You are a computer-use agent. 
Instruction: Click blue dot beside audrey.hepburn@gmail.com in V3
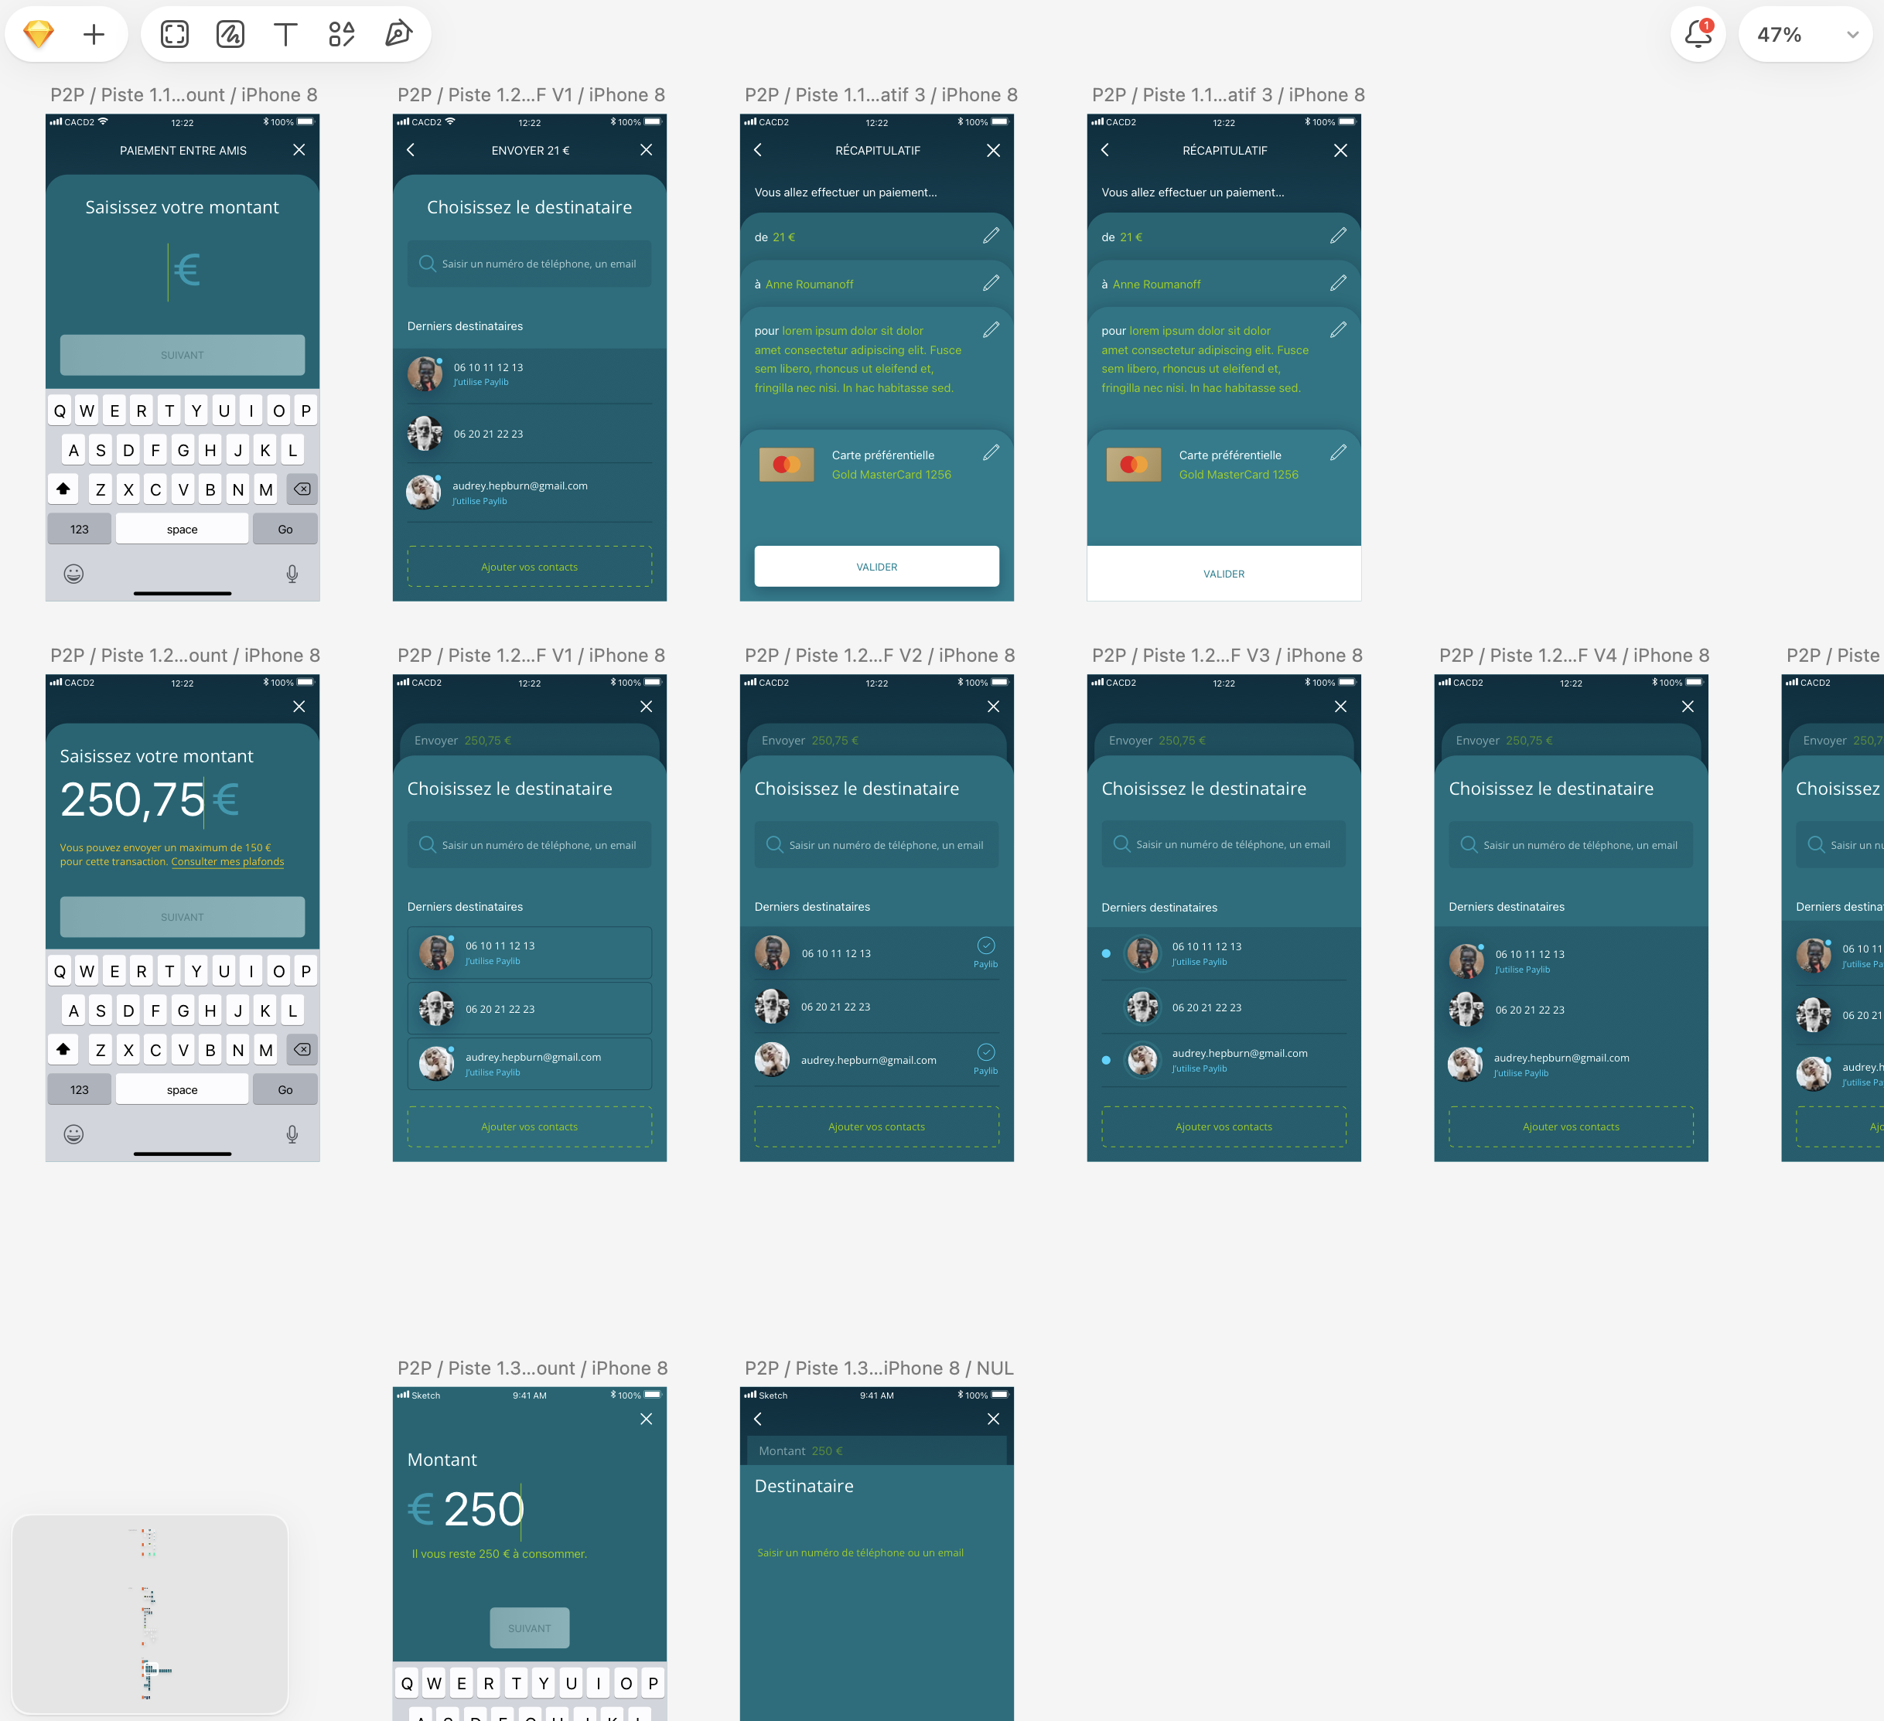pos(1107,1061)
